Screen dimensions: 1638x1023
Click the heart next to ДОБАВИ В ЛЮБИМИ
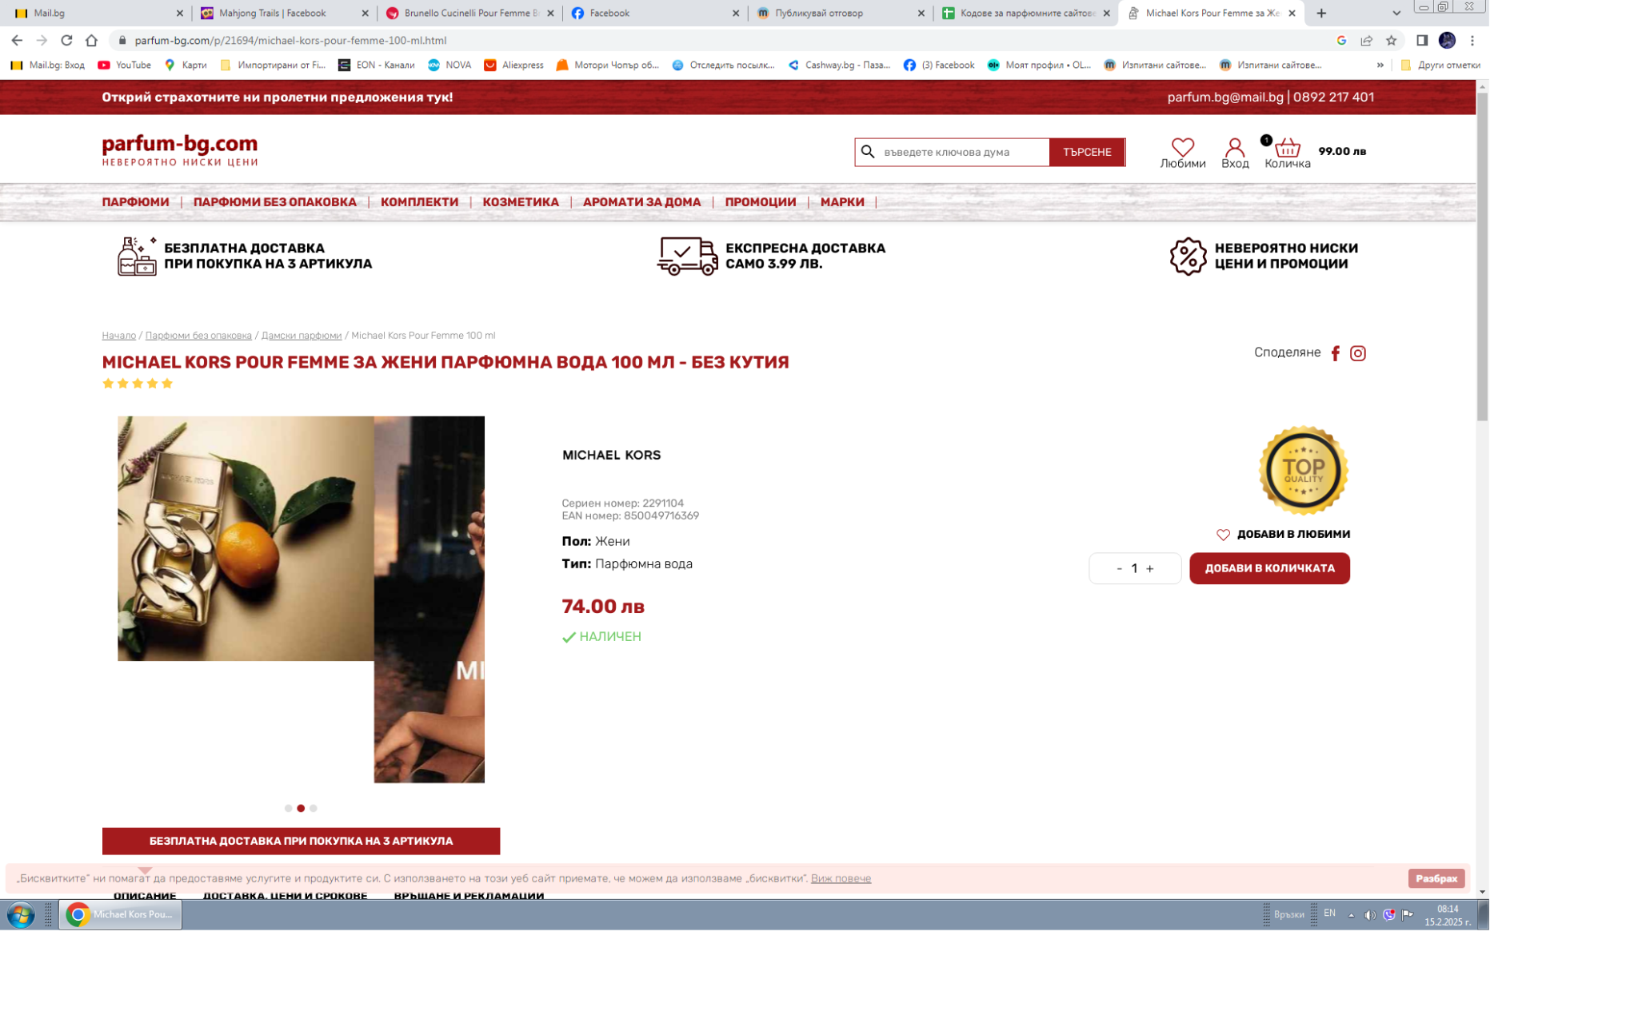(1223, 535)
